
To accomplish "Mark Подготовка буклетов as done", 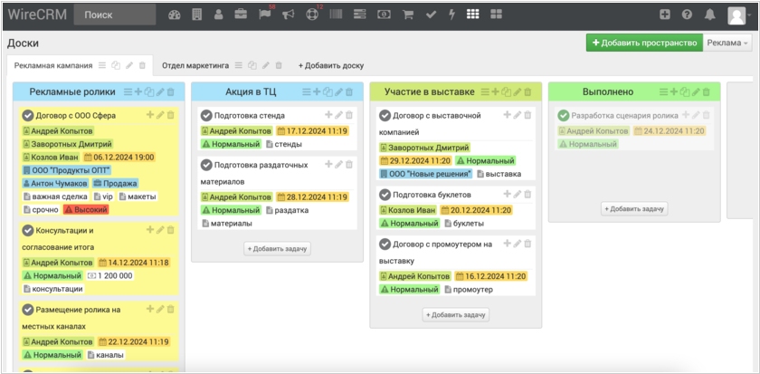I will point(385,195).
